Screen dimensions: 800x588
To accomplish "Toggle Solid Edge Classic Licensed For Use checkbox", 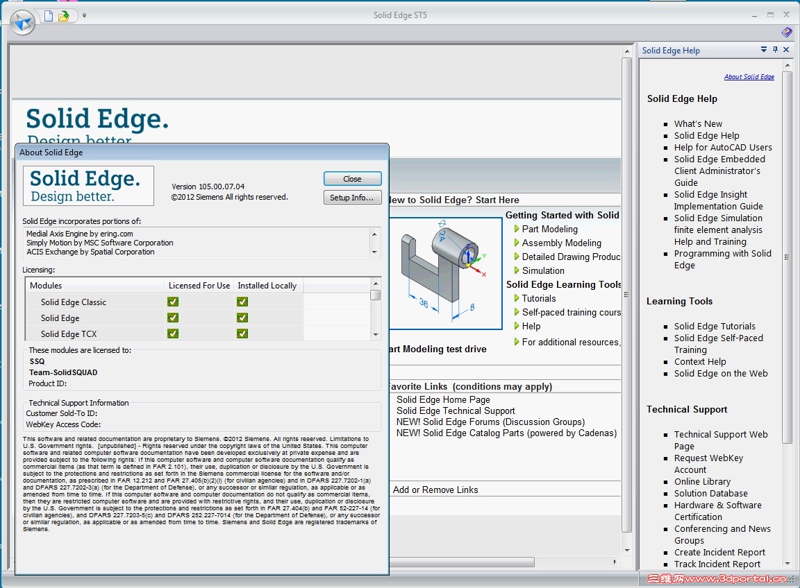I will (x=173, y=302).
